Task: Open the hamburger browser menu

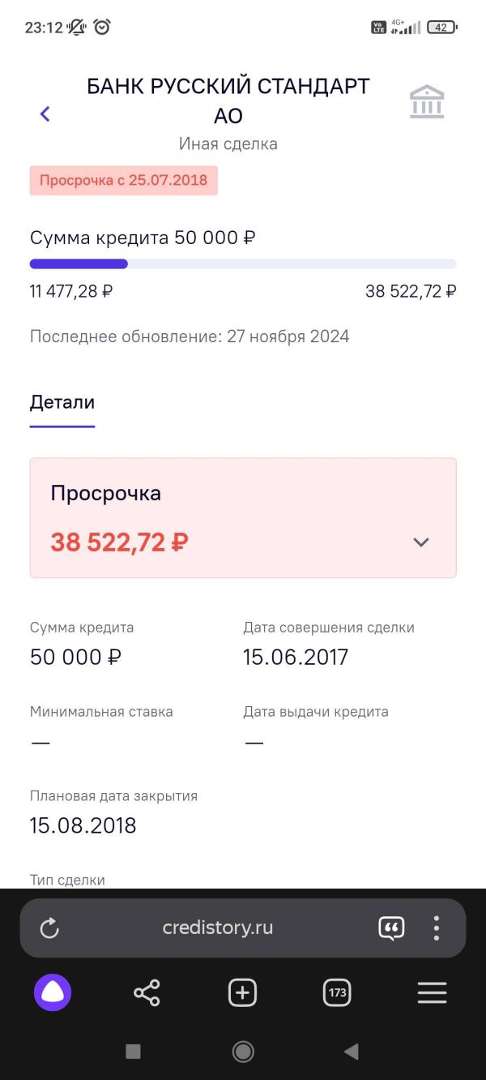Action: coord(432,992)
